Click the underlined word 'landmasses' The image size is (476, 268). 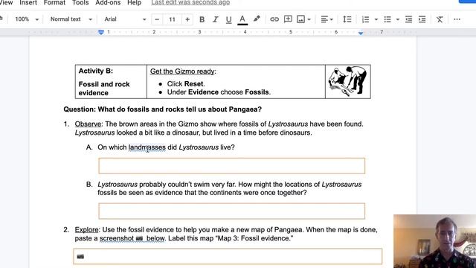pos(147,147)
